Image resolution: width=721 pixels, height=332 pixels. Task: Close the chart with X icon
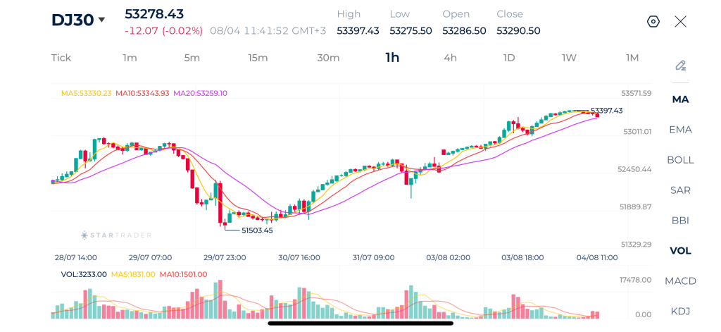pyautogui.click(x=681, y=22)
